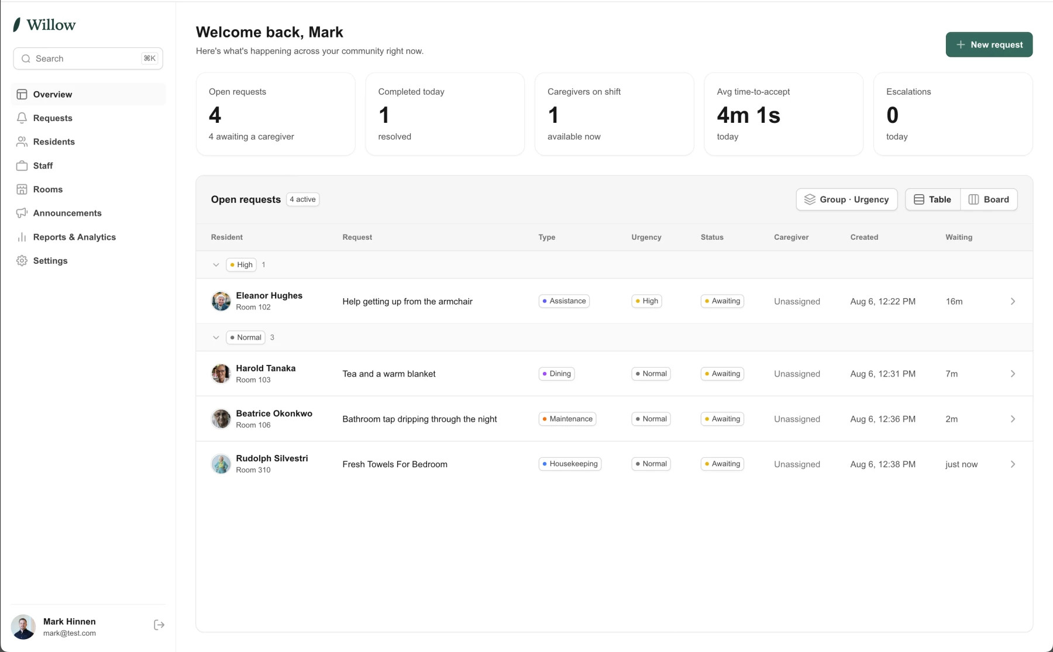
Task: Click the Open requests stat card
Action: click(276, 114)
